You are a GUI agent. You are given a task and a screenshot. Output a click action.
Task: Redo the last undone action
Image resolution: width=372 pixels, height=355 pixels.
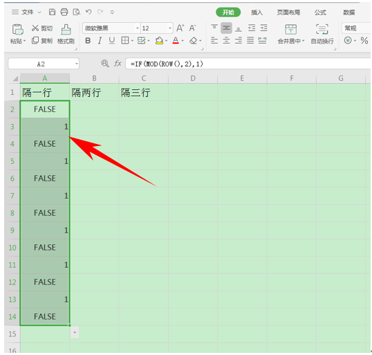pos(100,12)
